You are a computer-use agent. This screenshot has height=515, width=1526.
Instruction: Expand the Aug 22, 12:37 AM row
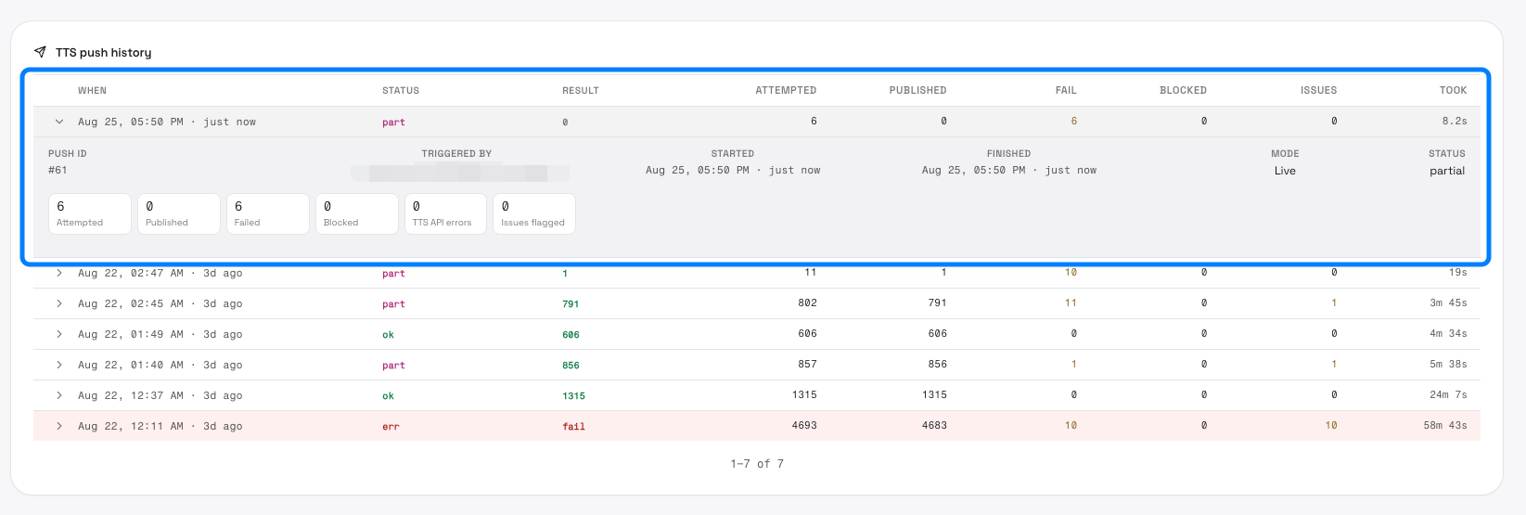[x=59, y=395]
